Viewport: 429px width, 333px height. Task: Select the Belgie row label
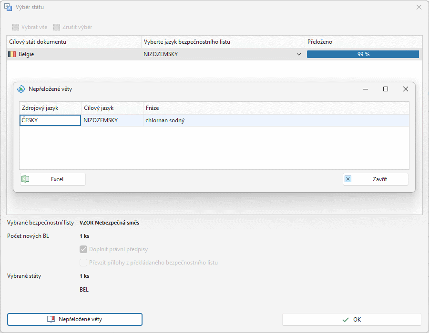[x=26, y=54]
